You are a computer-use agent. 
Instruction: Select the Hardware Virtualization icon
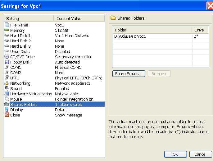pos(7,94)
